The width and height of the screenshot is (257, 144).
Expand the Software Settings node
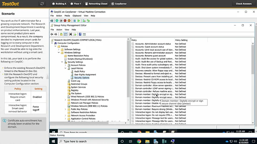click(59, 49)
